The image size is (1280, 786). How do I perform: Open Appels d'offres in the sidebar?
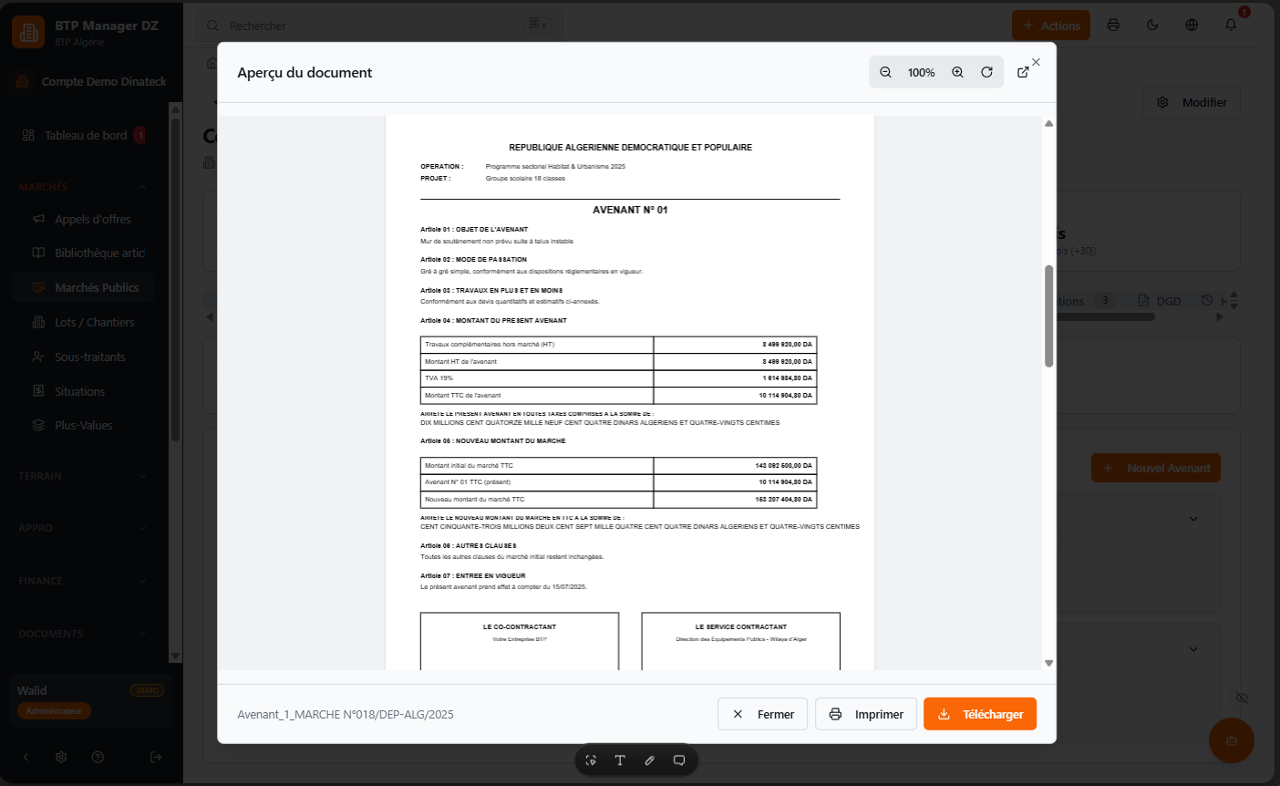click(84, 219)
